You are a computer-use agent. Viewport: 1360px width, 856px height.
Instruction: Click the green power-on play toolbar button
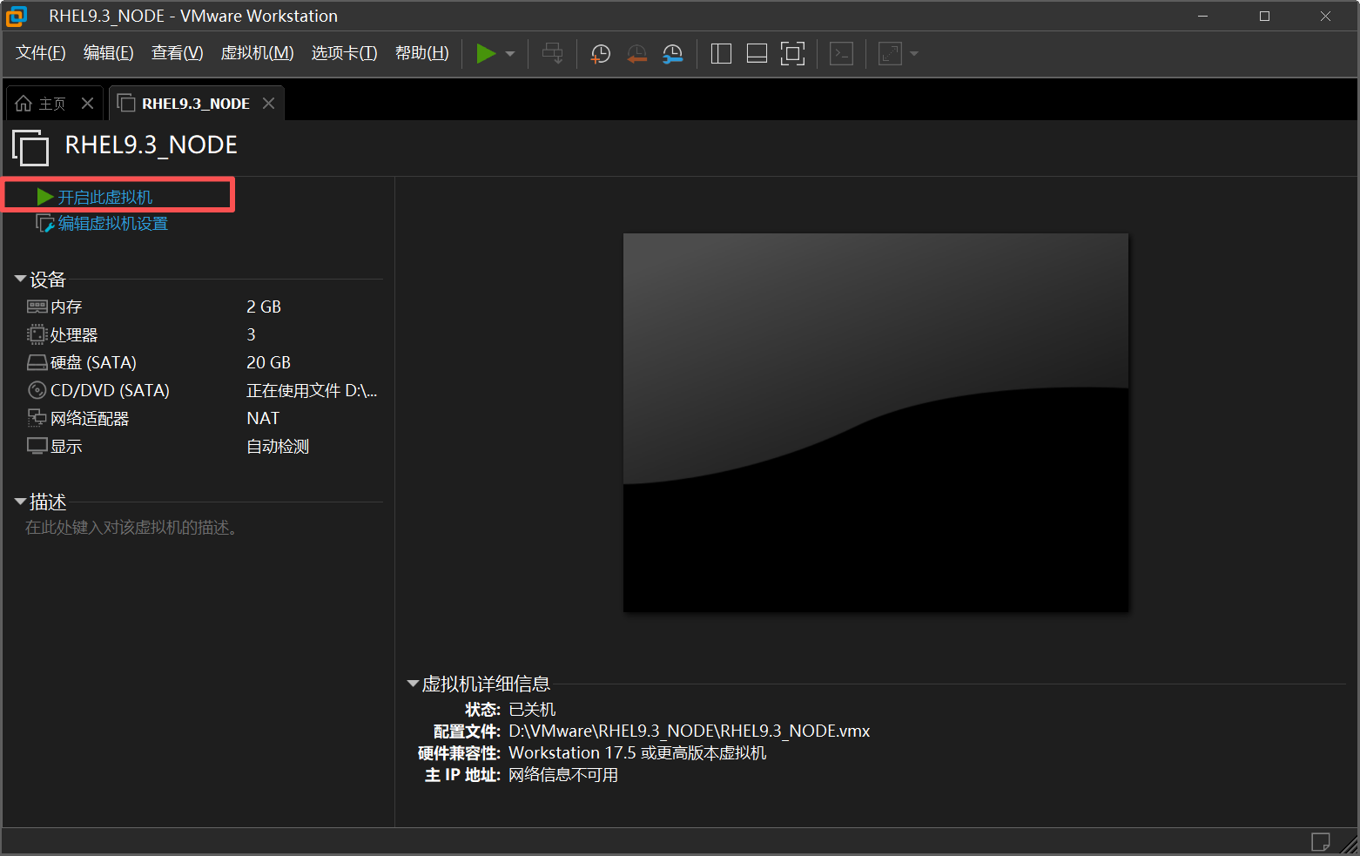[486, 54]
